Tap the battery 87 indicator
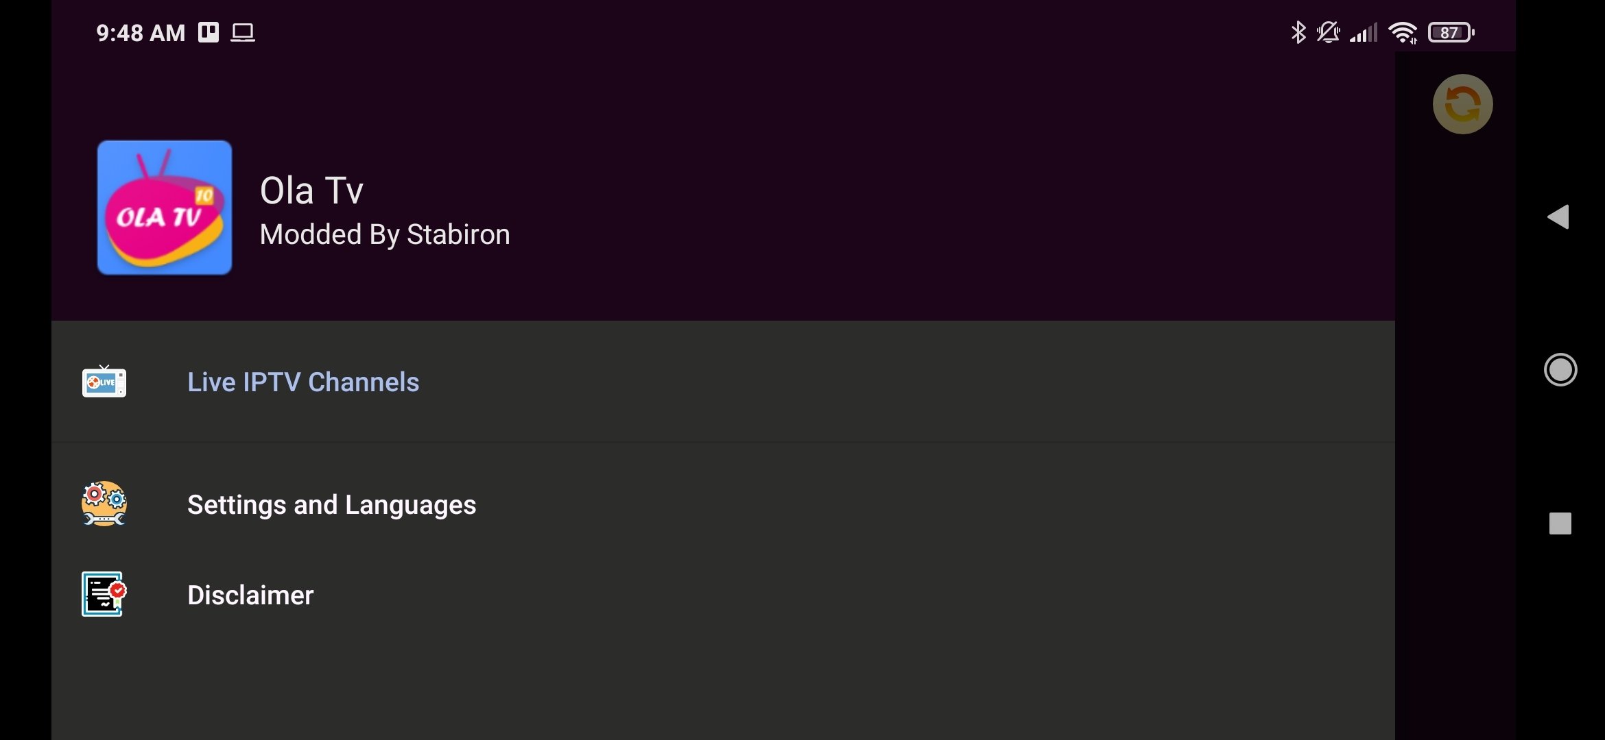This screenshot has width=1605, height=740. click(x=1451, y=32)
